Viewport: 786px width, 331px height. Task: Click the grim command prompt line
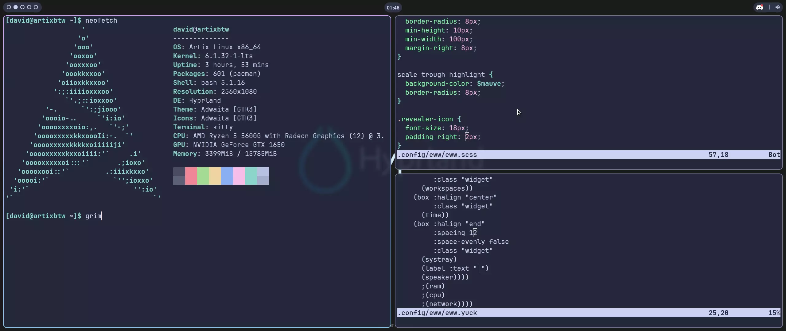coord(54,216)
